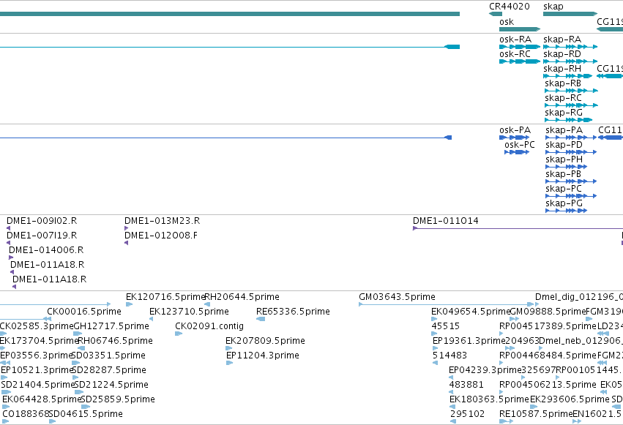Open the osk gene feature

coord(520,29)
